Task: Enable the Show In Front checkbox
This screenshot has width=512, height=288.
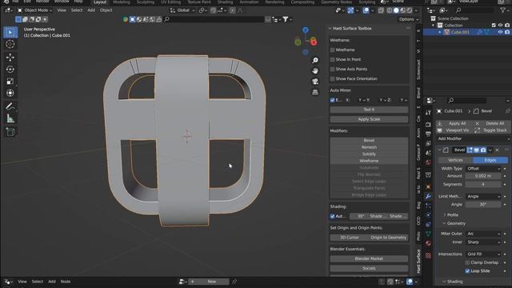Action: point(333,59)
